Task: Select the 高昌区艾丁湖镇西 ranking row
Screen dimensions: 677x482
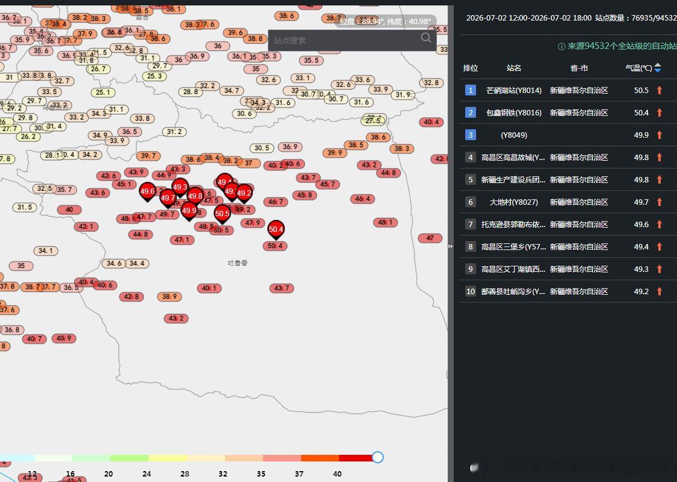Action: [568, 269]
